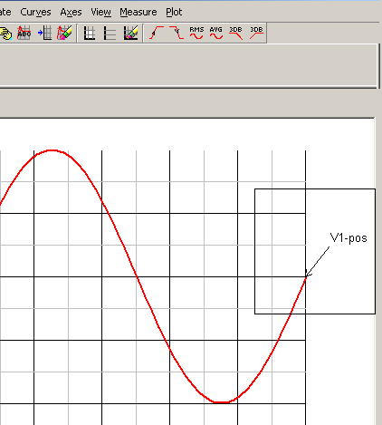Select the rise time measurement icon
The height and width of the screenshot is (425, 382).
coord(158,33)
